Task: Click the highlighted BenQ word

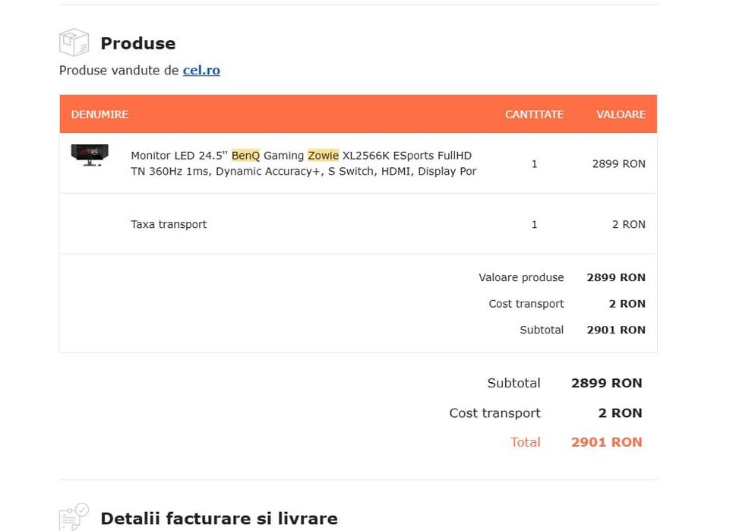Action: (245, 156)
